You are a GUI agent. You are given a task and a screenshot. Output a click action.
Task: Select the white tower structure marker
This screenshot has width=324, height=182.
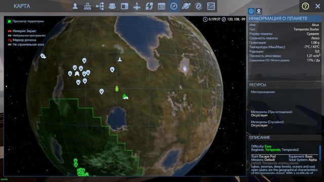[x=119, y=60]
